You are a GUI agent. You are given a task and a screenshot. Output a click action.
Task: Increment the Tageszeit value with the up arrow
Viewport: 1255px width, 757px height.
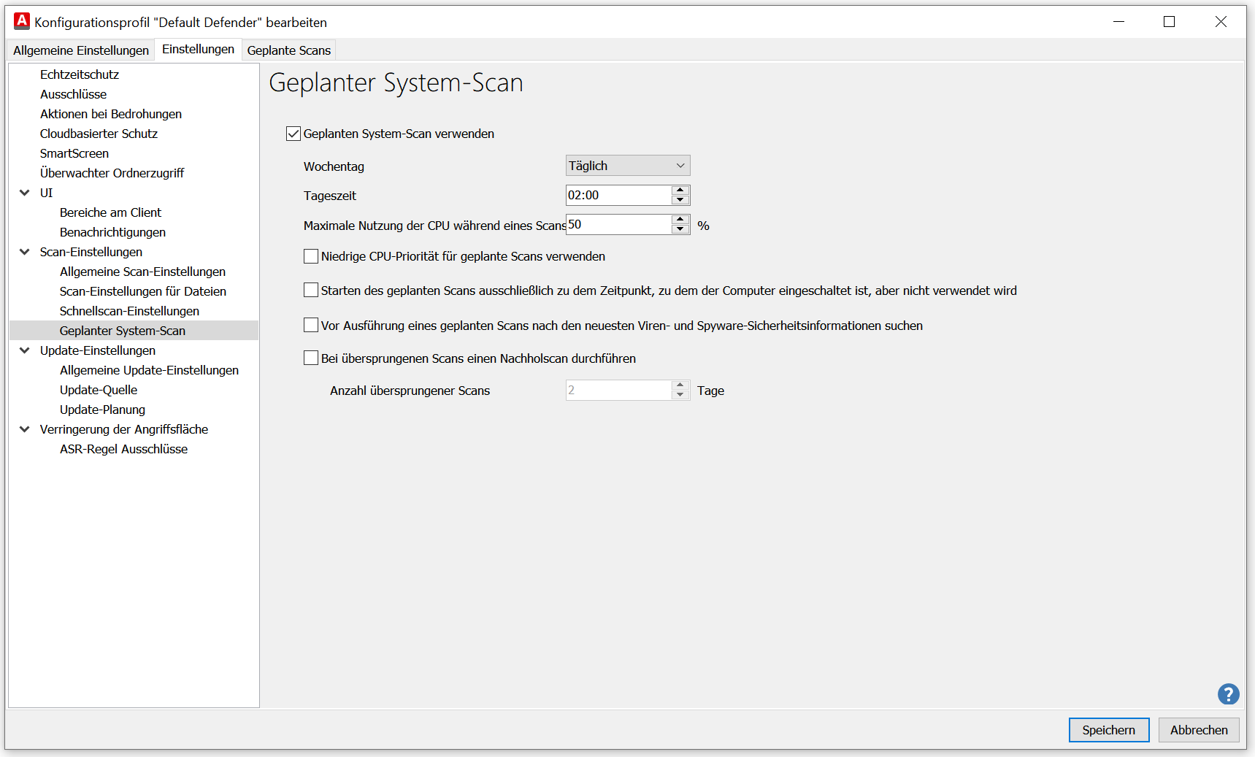[680, 191]
